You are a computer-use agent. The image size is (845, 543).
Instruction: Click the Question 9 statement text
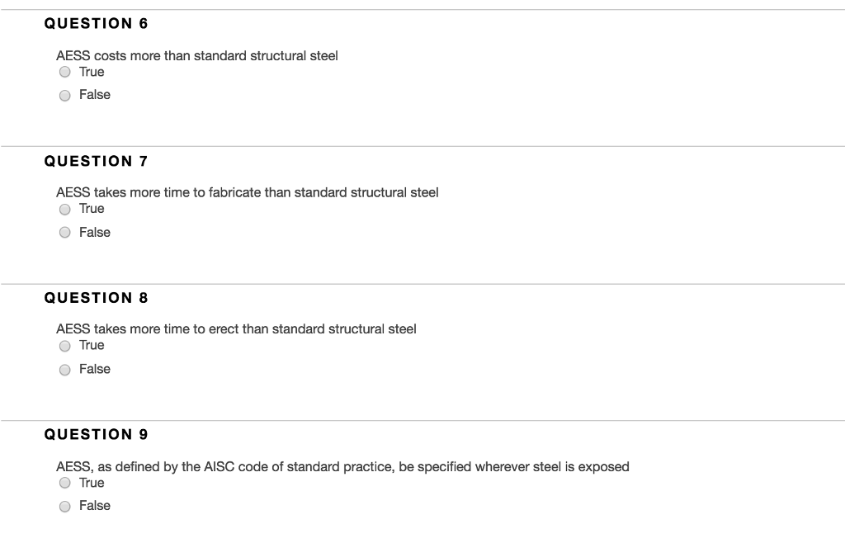click(342, 466)
